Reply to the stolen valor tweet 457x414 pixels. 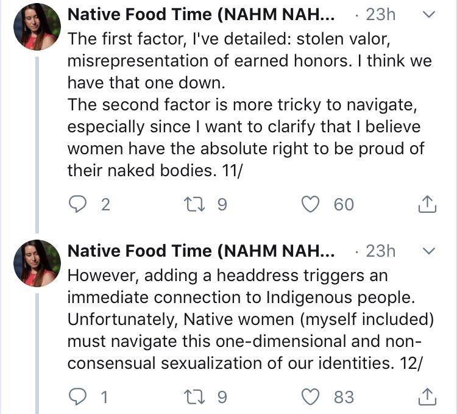point(77,205)
